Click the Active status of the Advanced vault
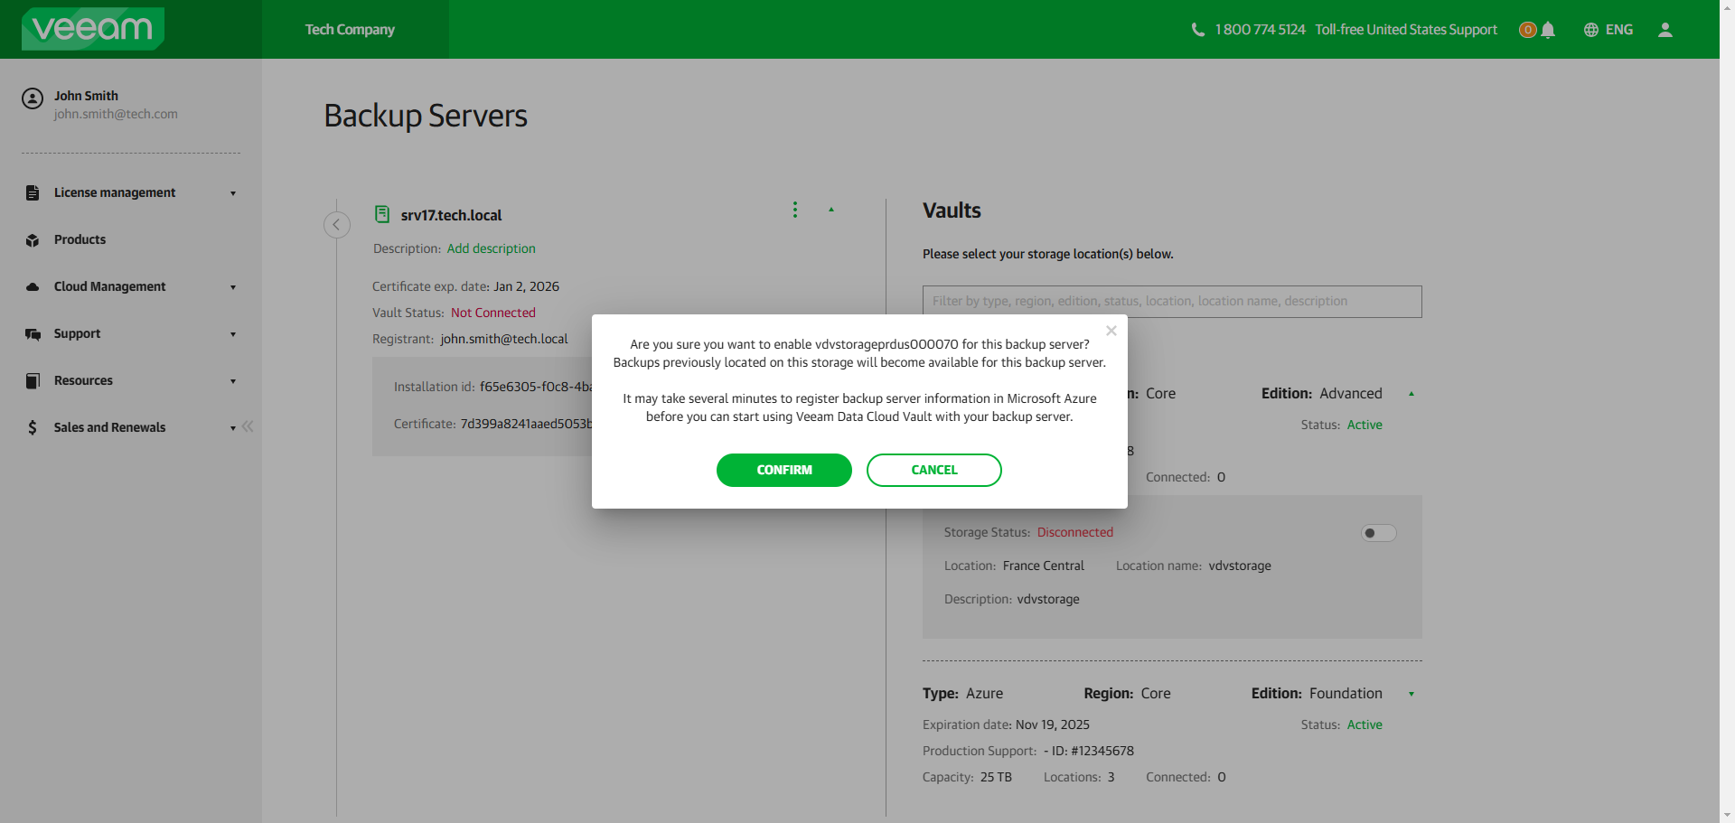Viewport: 1735px width, 823px height. click(1365, 425)
